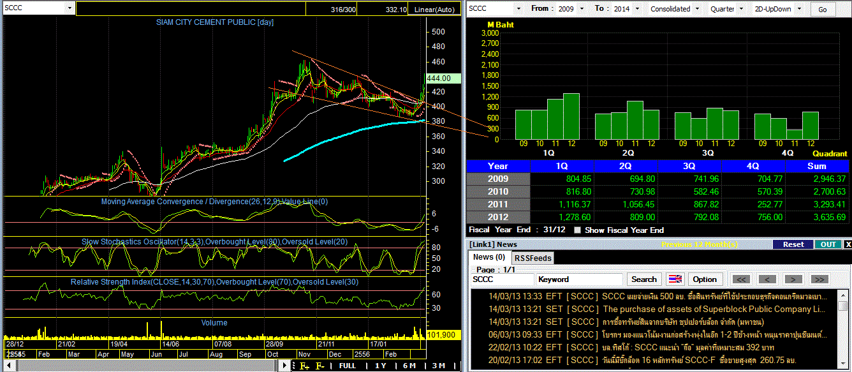Click the Moving Average Convergence/Divergence label
Viewport: 852px width, 372px height.
click(x=214, y=202)
